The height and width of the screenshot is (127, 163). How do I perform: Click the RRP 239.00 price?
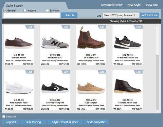coord(101,64)
